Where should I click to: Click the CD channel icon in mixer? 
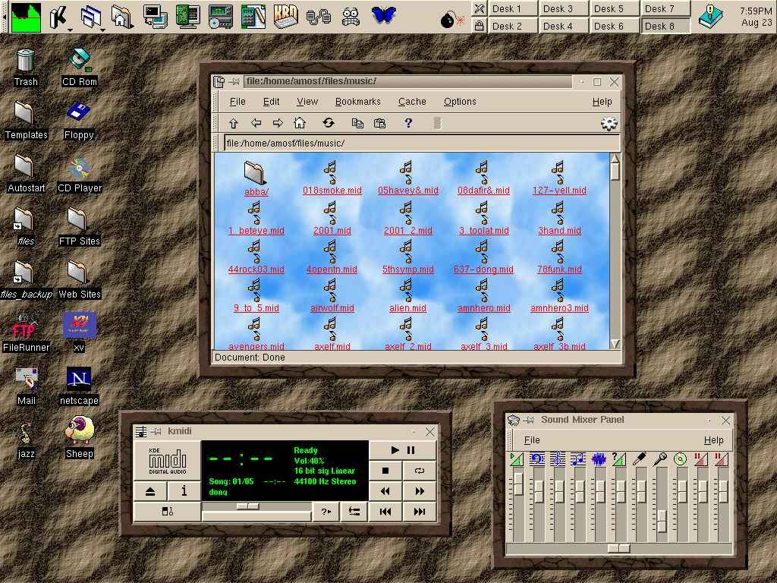(x=680, y=459)
